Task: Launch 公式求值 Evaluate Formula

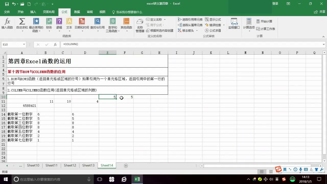Action: [214, 30]
